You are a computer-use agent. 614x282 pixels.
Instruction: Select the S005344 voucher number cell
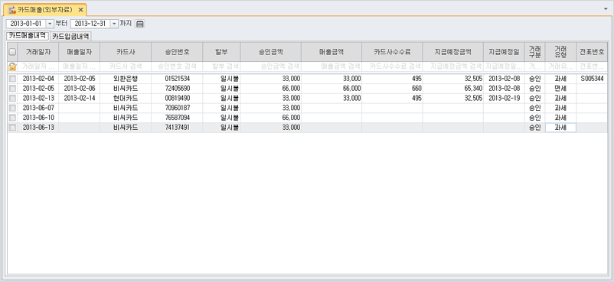coord(592,79)
